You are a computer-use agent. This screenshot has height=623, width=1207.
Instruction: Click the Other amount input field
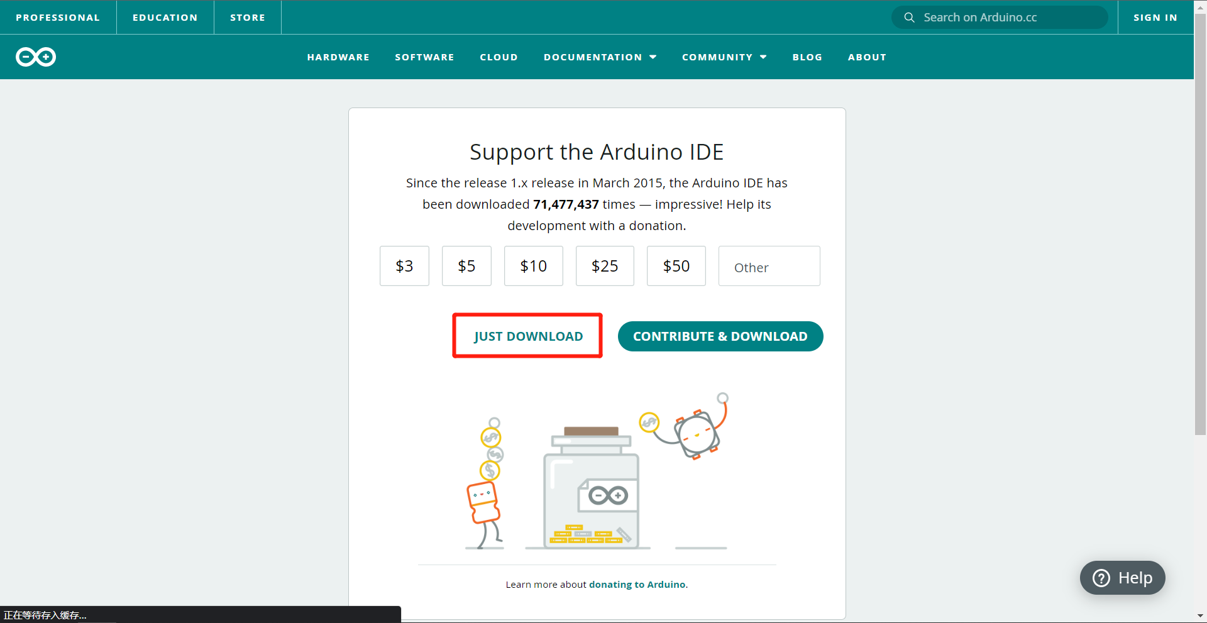769,267
